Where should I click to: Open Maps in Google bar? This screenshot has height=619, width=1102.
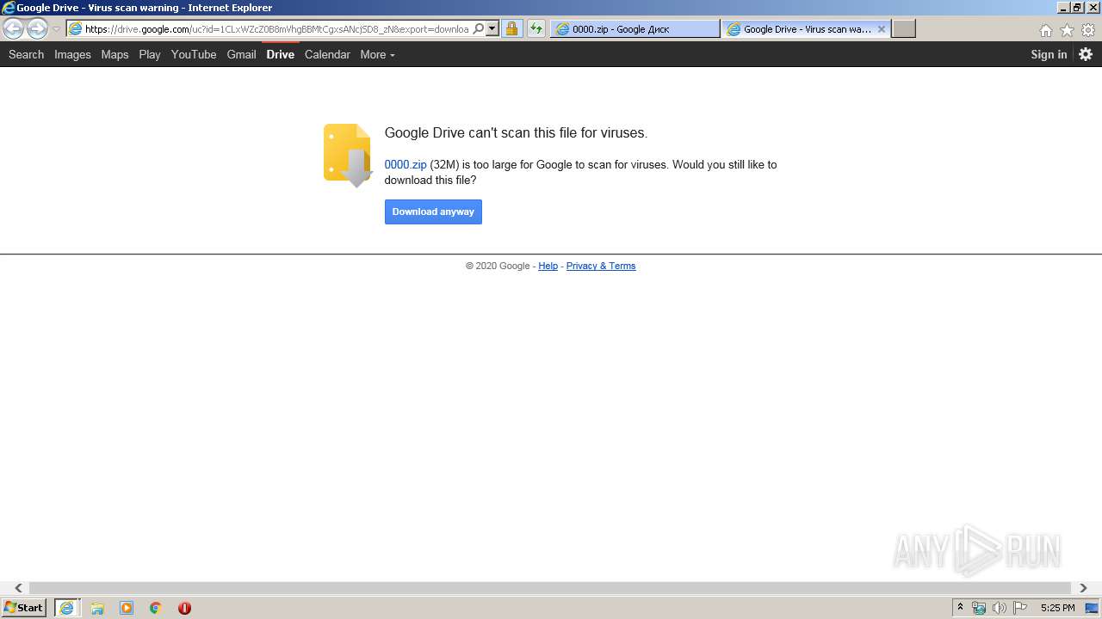pyautogui.click(x=115, y=54)
